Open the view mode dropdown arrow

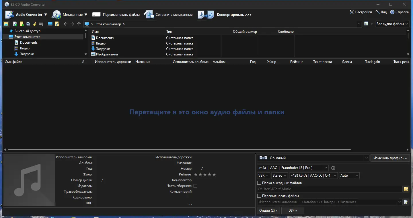click(x=372, y=24)
